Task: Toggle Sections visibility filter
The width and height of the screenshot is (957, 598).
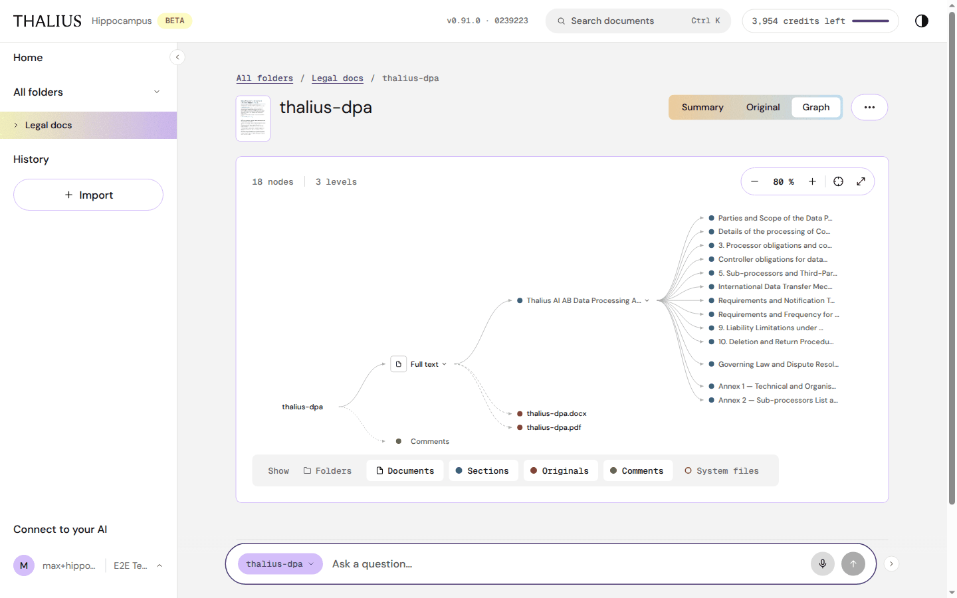Action: [x=482, y=470]
